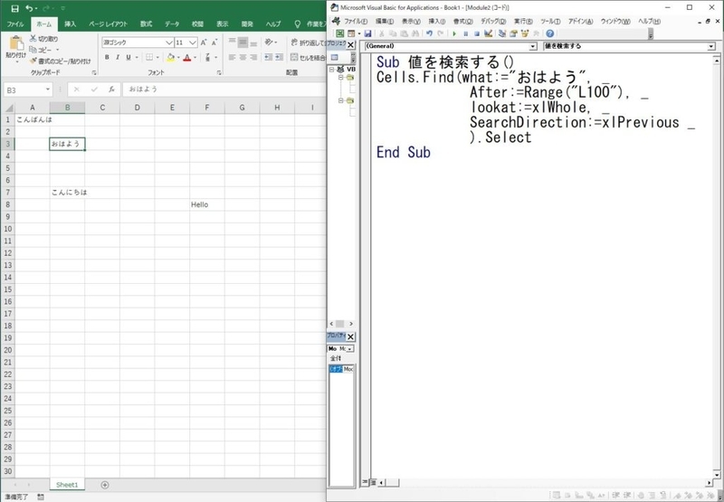Open the fill color dropdown arrow
This screenshot has width=724, height=502.
tap(178, 57)
